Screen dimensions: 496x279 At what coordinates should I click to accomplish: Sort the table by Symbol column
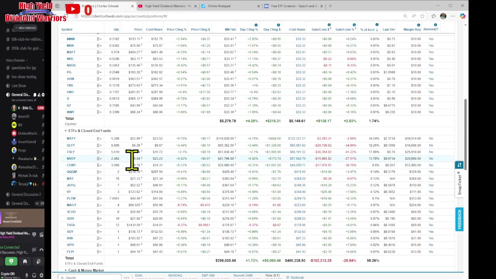click(x=67, y=29)
